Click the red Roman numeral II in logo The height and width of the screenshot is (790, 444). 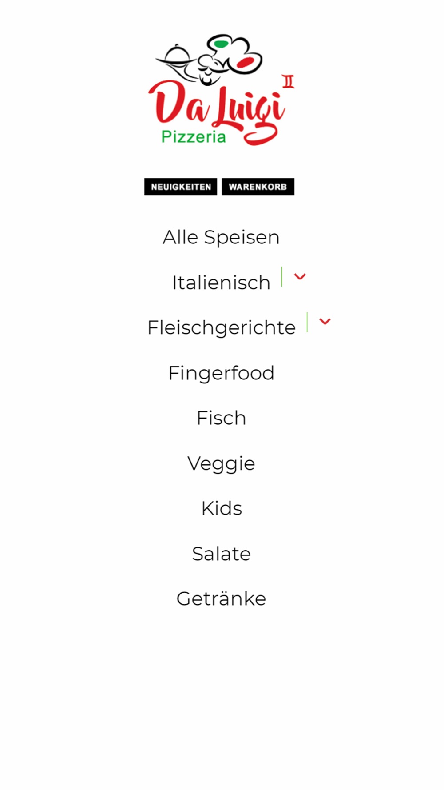click(x=289, y=81)
